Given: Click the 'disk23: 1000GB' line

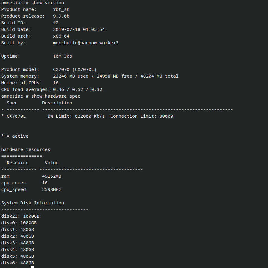Looking at the screenshot, I should pos(20,216).
